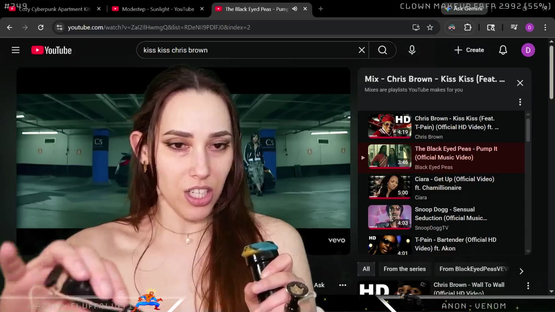555x312 pixels.
Task: Click the search magnifier button
Action: click(382, 50)
